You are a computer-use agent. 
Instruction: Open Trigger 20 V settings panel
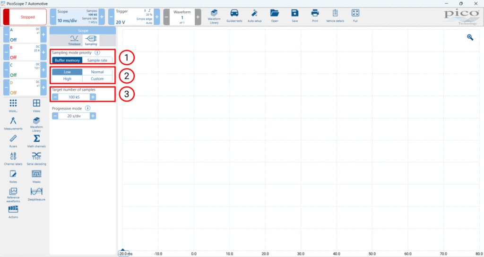pos(134,17)
